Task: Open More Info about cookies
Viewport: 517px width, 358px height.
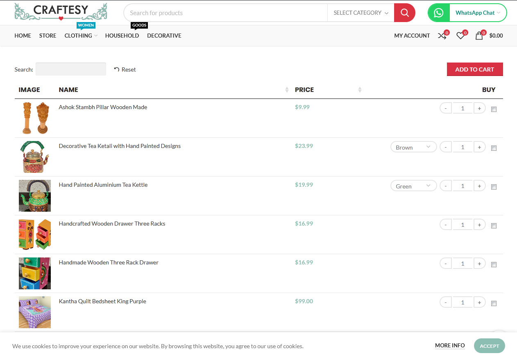Action: (450, 345)
